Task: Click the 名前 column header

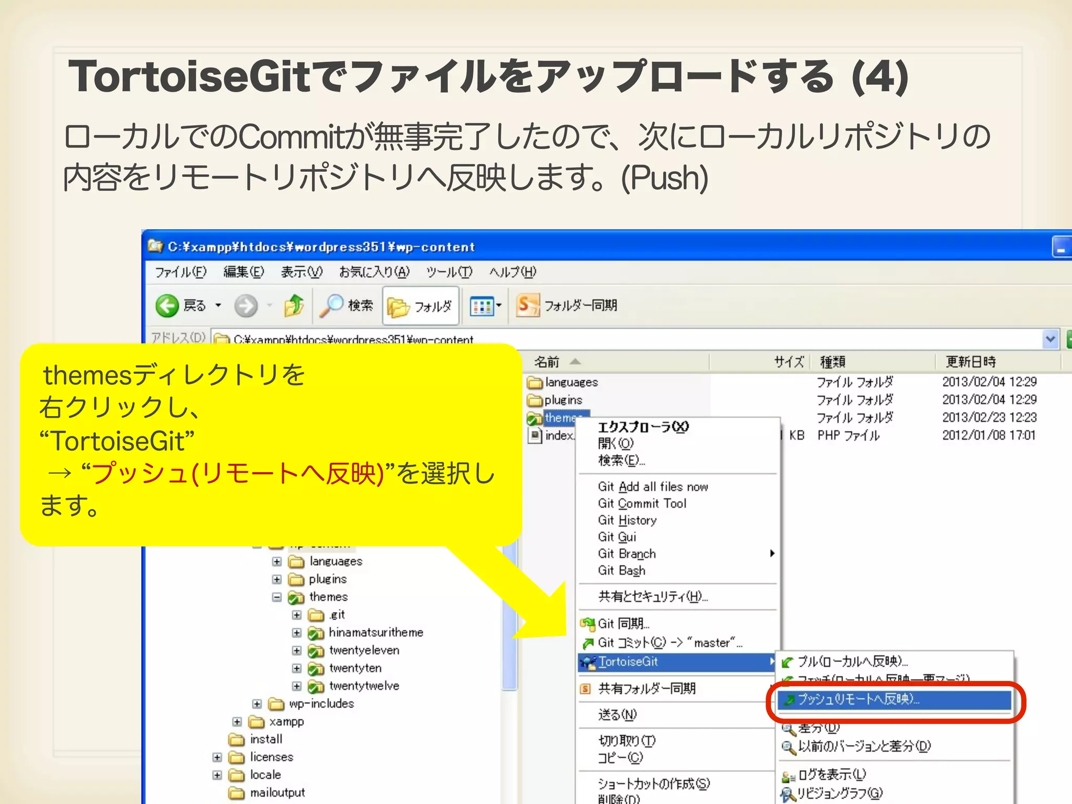Action: click(x=547, y=362)
